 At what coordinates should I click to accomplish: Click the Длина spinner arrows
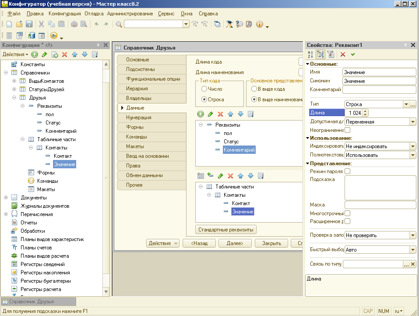point(365,113)
